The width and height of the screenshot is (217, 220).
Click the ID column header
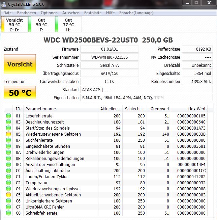(18, 109)
